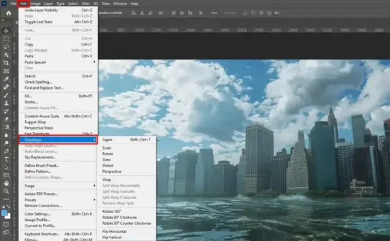
Task: Swap the foreground and background colors
Action: click(8, 207)
